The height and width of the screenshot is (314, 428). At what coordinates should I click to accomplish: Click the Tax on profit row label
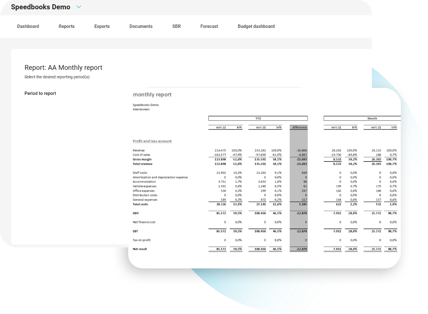point(142,240)
